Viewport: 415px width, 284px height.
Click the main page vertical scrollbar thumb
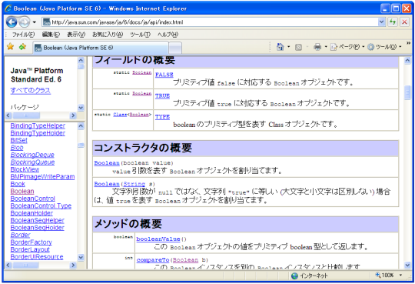(x=407, y=92)
